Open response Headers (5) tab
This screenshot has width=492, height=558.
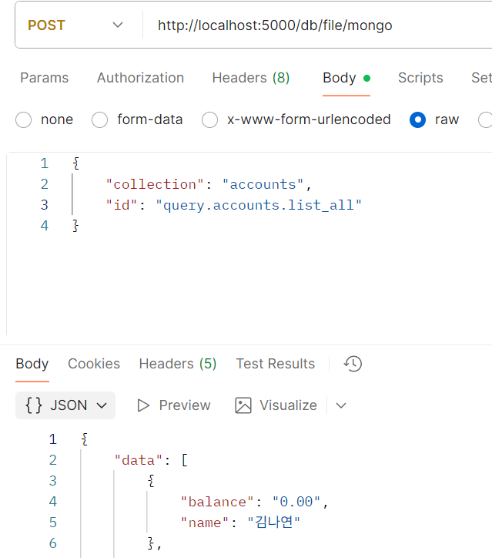(x=178, y=364)
